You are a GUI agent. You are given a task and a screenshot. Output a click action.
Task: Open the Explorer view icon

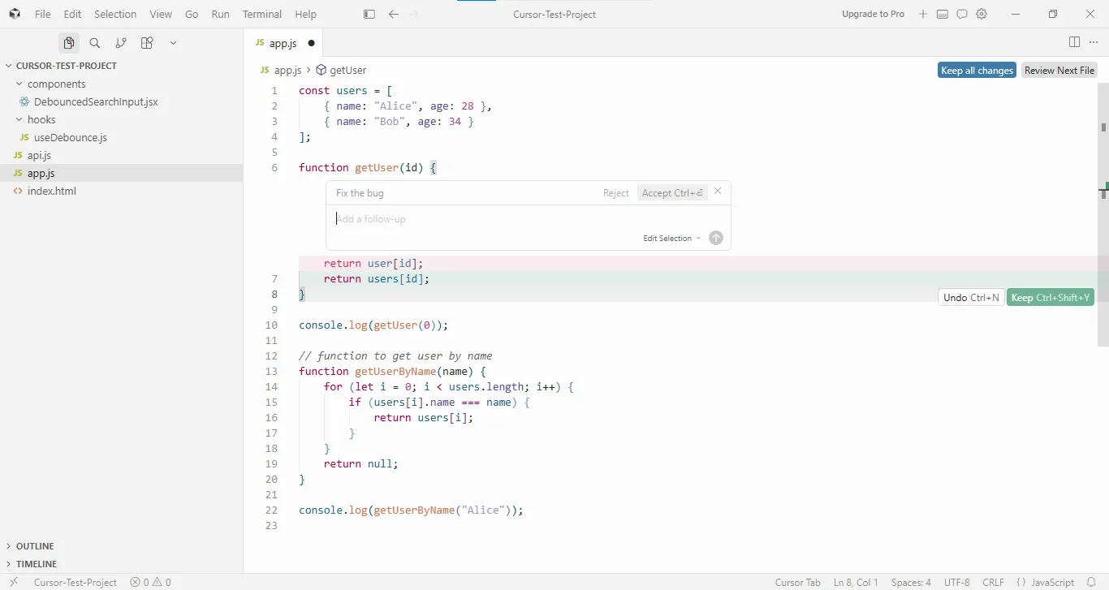coord(69,43)
